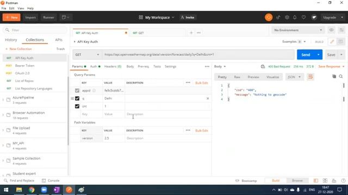The width and height of the screenshot is (348, 195).
Task: Switch to two pane view icon
Action: [325, 180]
